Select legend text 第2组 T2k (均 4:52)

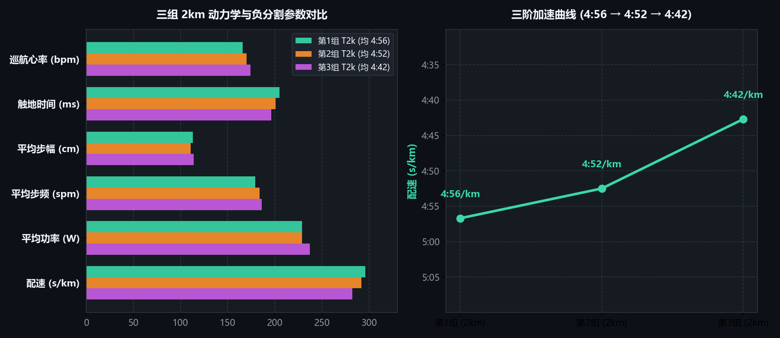[x=354, y=54]
